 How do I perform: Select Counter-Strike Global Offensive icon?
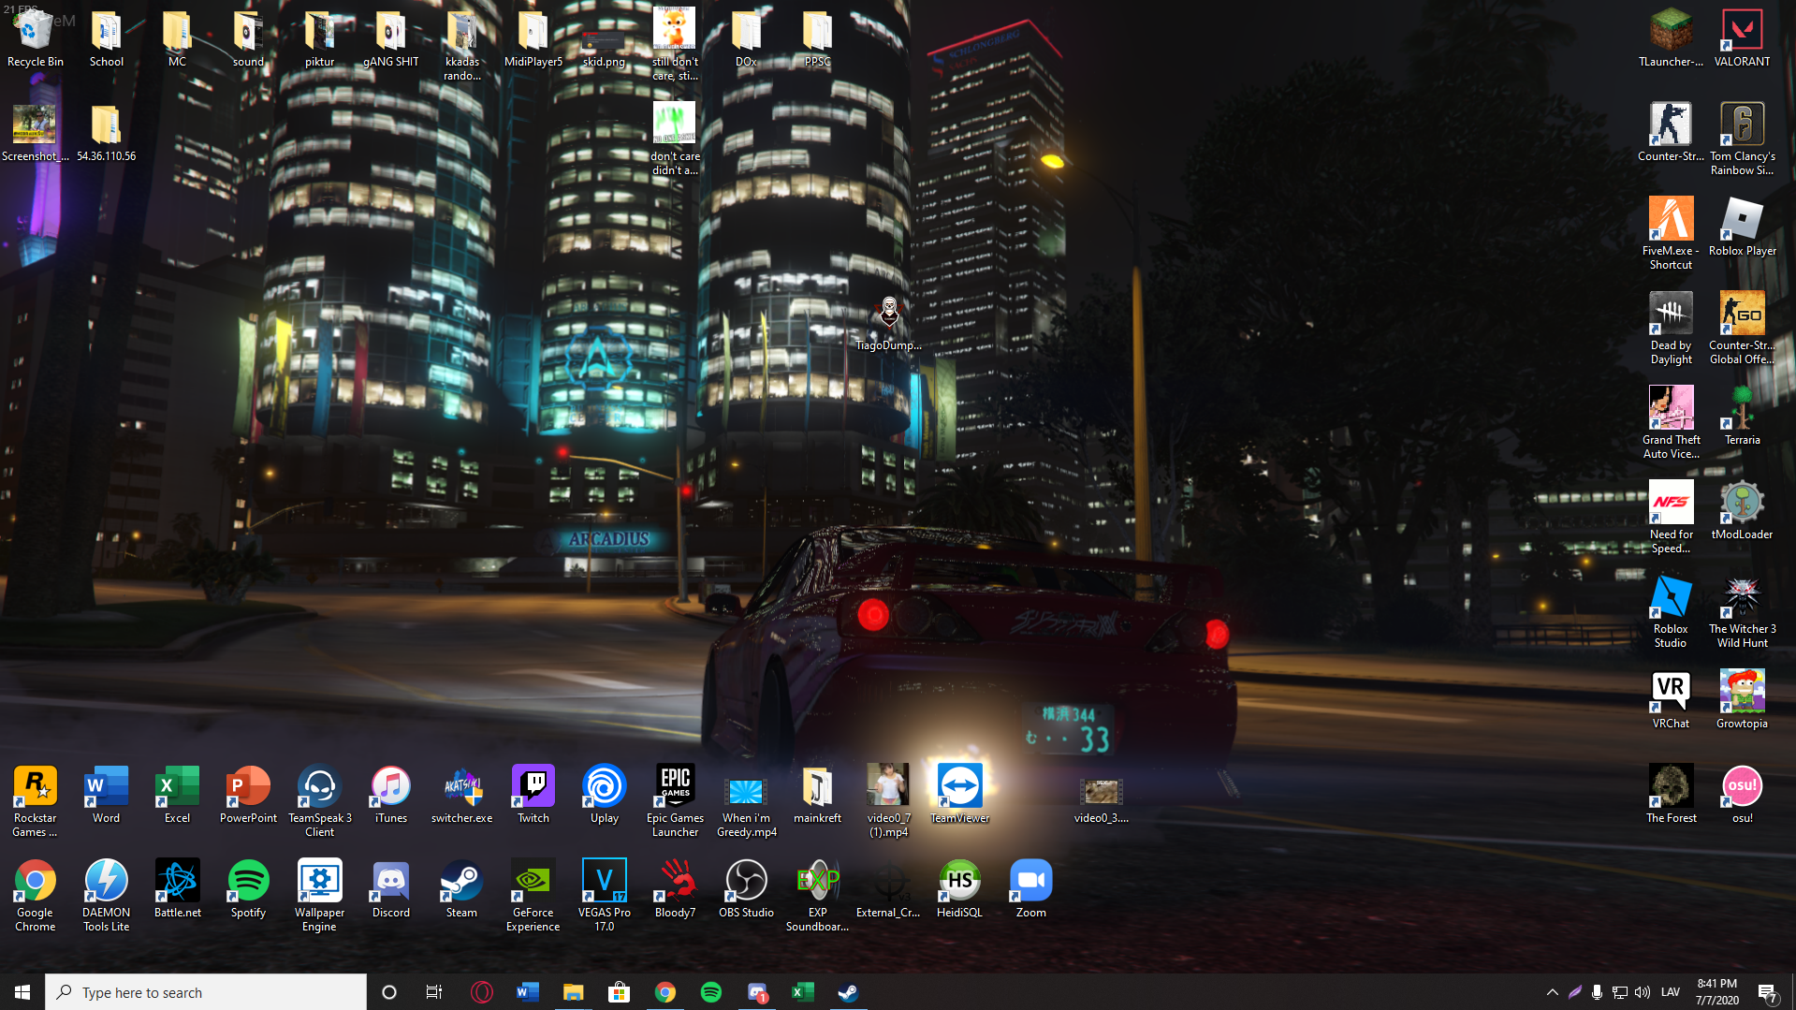(1742, 329)
